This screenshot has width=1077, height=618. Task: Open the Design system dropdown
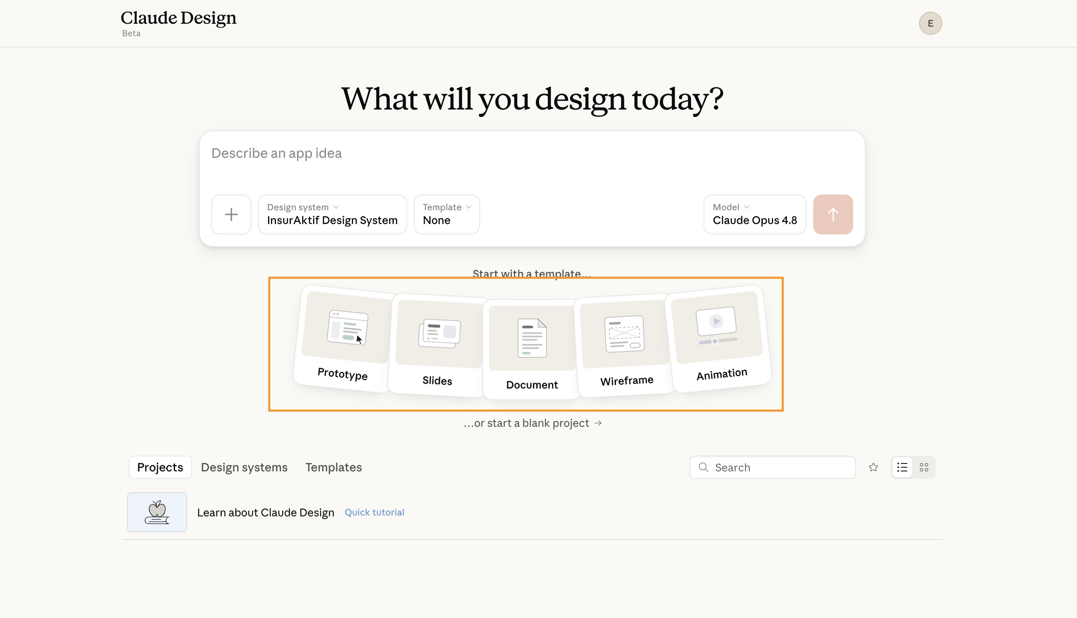pos(332,214)
